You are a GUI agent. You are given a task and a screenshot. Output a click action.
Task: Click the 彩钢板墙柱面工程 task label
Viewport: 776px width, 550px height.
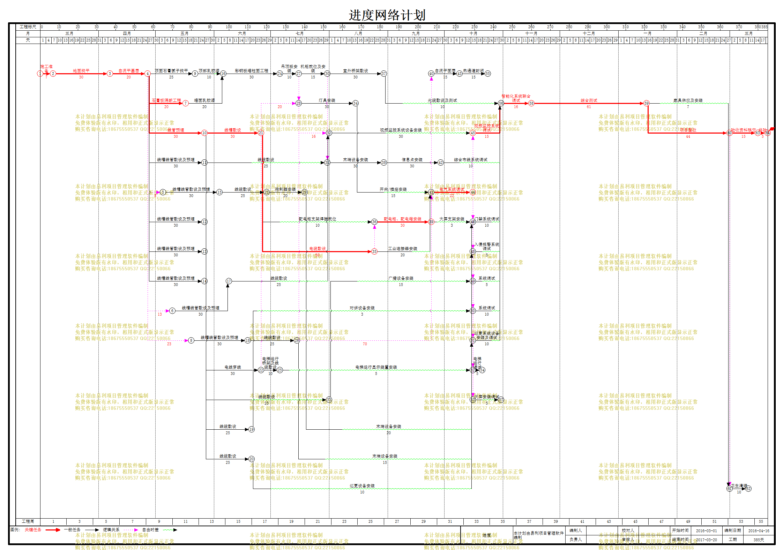tap(252, 71)
